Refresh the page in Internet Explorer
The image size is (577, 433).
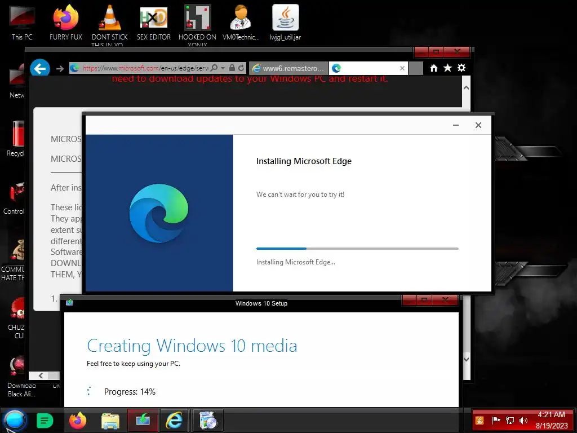(x=241, y=68)
